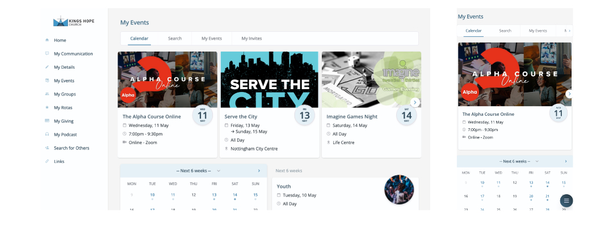Open the Serve the City event title
This screenshot has width=613, height=231.
[x=241, y=116]
